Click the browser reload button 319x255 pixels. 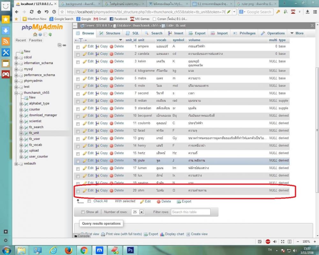[x=32, y=12]
